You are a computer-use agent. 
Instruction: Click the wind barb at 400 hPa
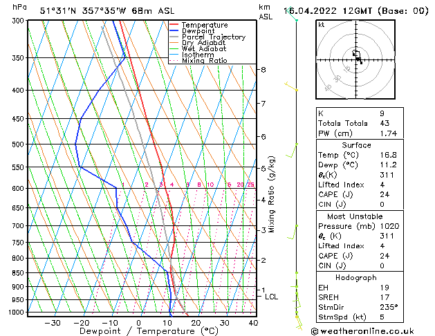[291, 86]
